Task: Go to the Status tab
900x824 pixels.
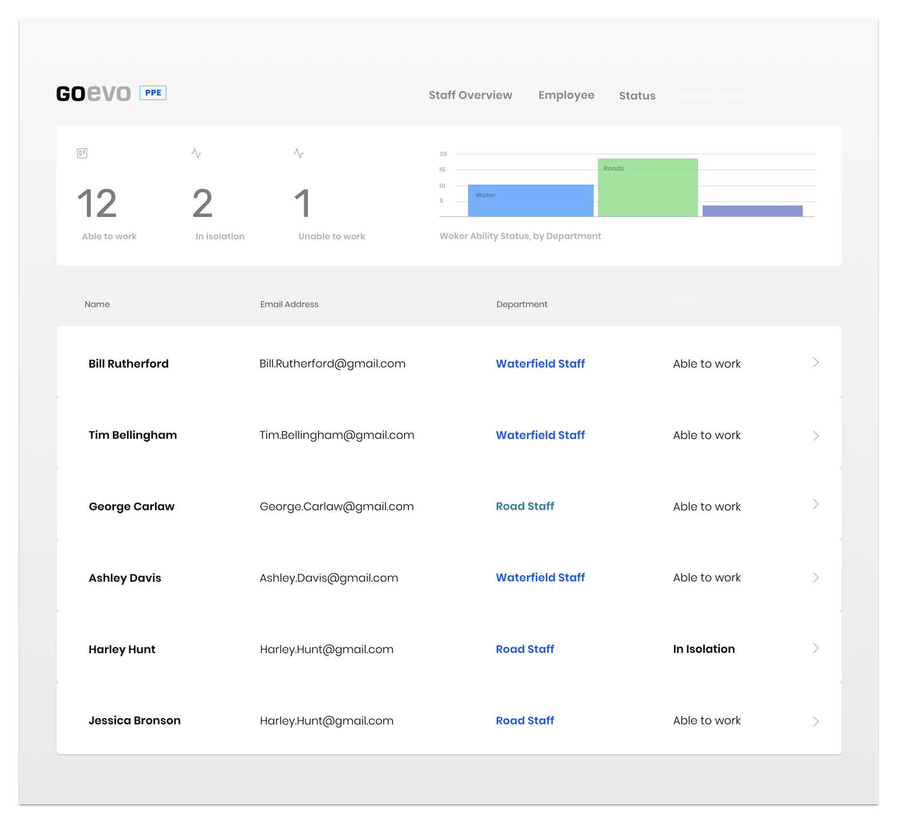Action: (637, 96)
